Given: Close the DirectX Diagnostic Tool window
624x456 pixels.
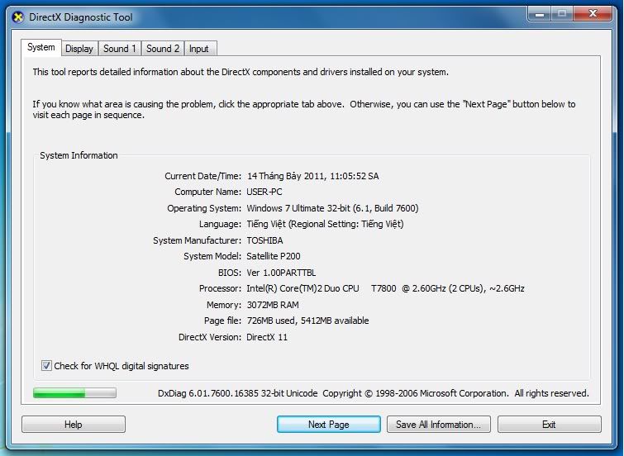Looking at the screenshot, I should point(593,14).
